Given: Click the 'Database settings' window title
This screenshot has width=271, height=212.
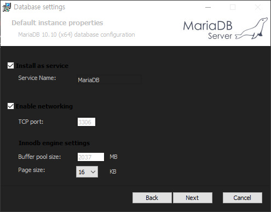Looking at the screenshot, I should point(39,7).
